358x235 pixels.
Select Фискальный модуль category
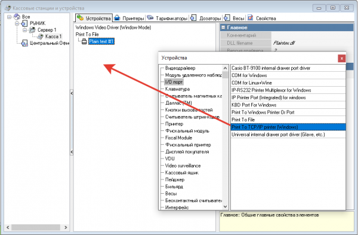pos(187,131)
